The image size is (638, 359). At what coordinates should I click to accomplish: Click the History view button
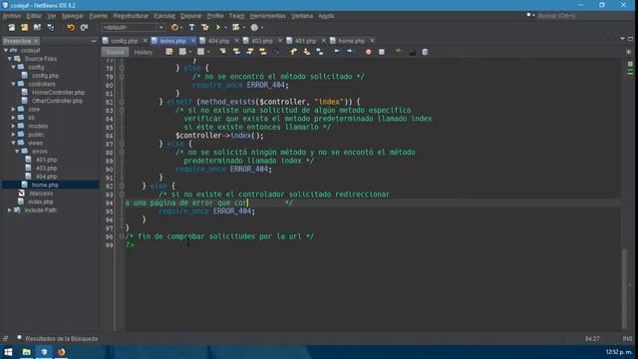[x=143, y=52]
